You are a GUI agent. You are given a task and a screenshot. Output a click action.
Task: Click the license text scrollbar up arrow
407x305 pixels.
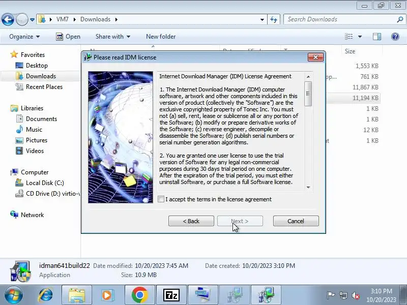pos(308,77)
